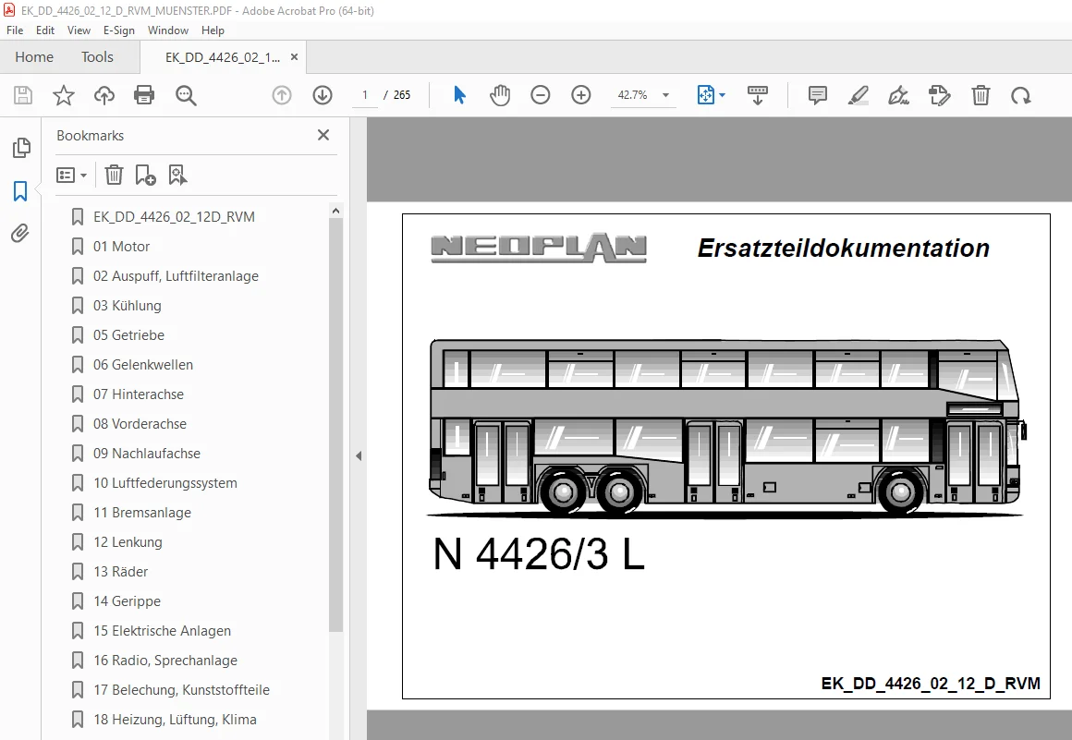Open Attachments paperclip panel
Screen dimensions: 1072x740
point(19,234)
